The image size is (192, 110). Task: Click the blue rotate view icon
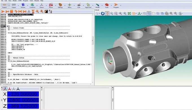pos(102,14)
